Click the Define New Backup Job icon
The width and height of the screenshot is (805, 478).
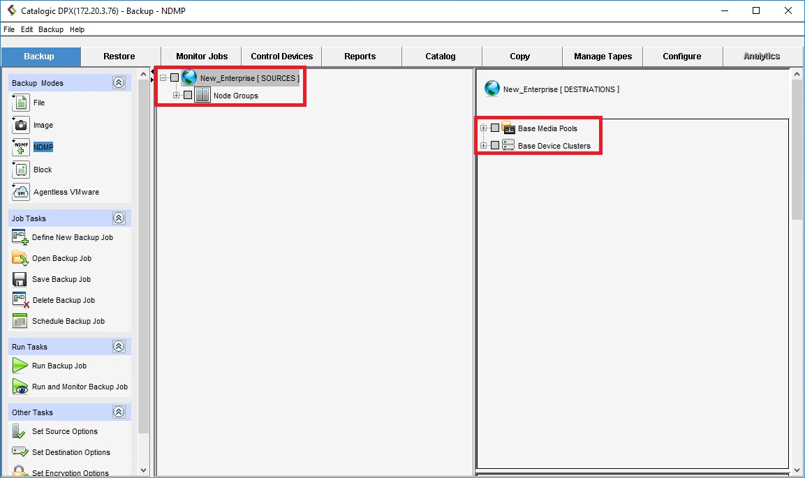click(20, 237)
